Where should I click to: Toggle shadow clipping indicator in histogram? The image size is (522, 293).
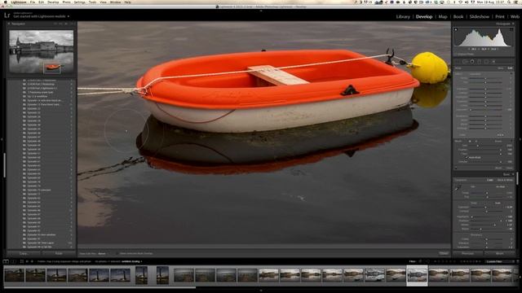click(456, 29)
